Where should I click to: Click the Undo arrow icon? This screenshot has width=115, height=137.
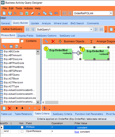(56, 13)
